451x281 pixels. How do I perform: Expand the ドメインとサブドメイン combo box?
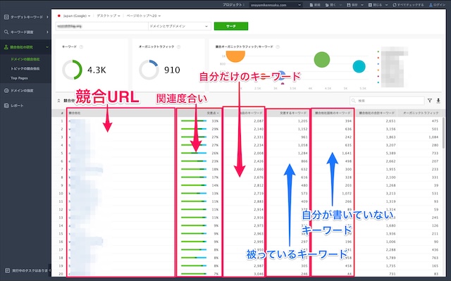(x=179, y=26)
